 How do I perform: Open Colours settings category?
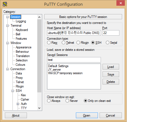(20, 65)
